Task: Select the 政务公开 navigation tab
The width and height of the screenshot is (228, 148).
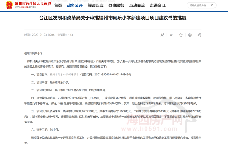Action: coord(74,6)
